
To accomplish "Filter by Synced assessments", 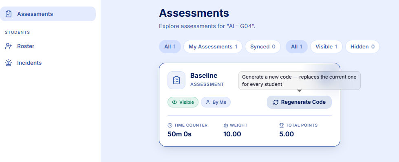I will click(x=262, y=46).
